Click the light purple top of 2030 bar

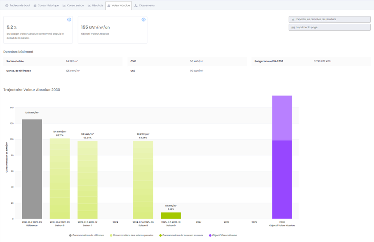pos(282,118)
